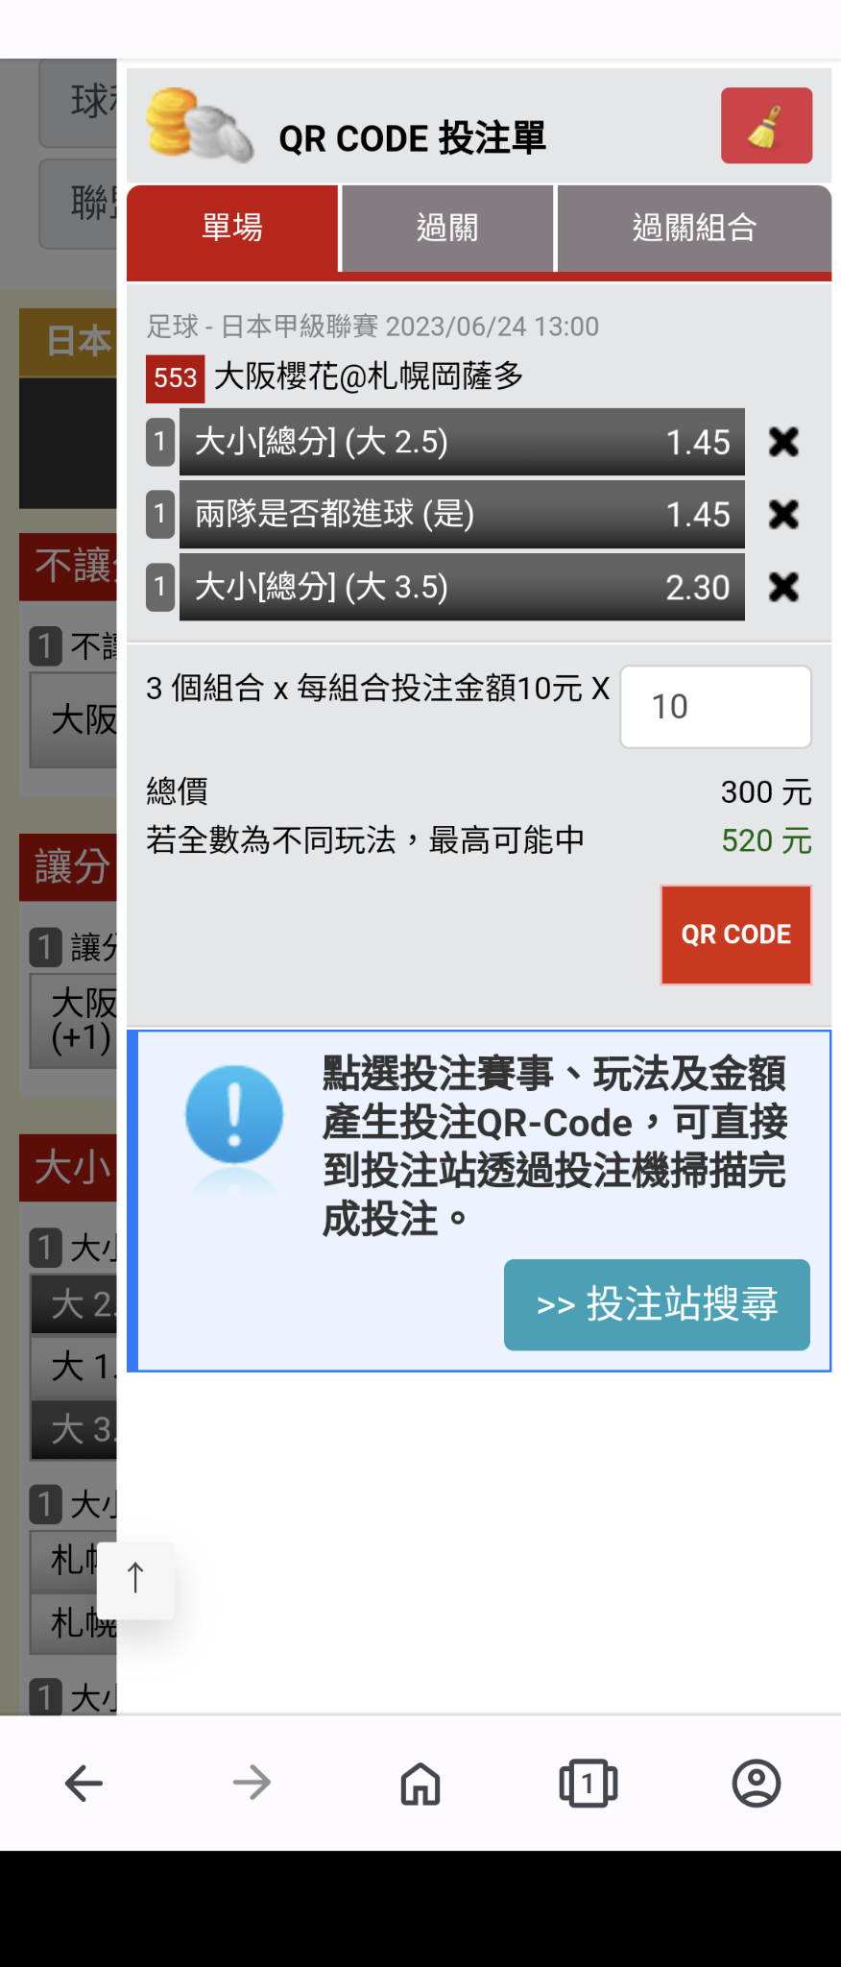This screenshot has width=841, height=1967.
Task: Focus the bet amount field showing 10
Action: click(x=715, y=707)
